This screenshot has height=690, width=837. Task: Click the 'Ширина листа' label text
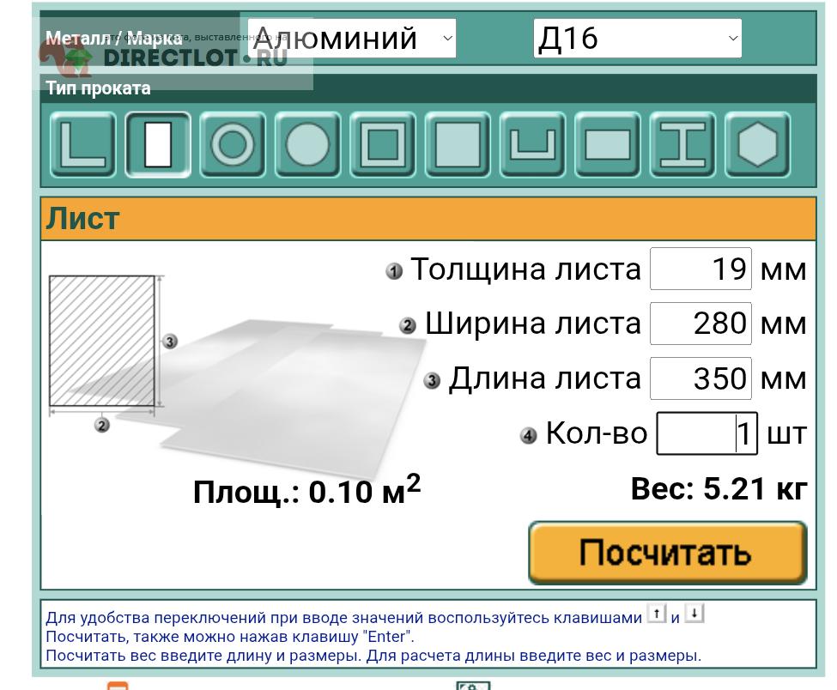click(533, 324)
